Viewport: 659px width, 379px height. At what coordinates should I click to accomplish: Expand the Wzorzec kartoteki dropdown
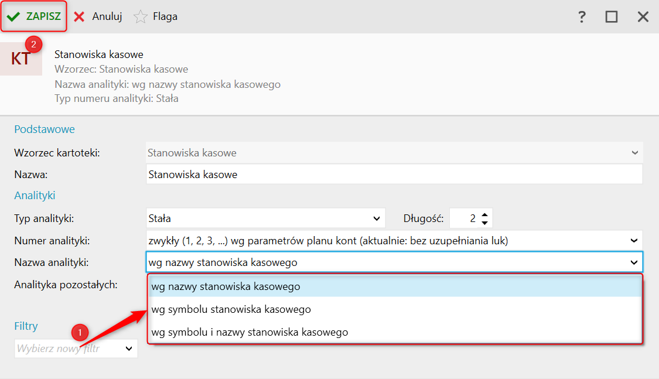(x=635, y=153)
